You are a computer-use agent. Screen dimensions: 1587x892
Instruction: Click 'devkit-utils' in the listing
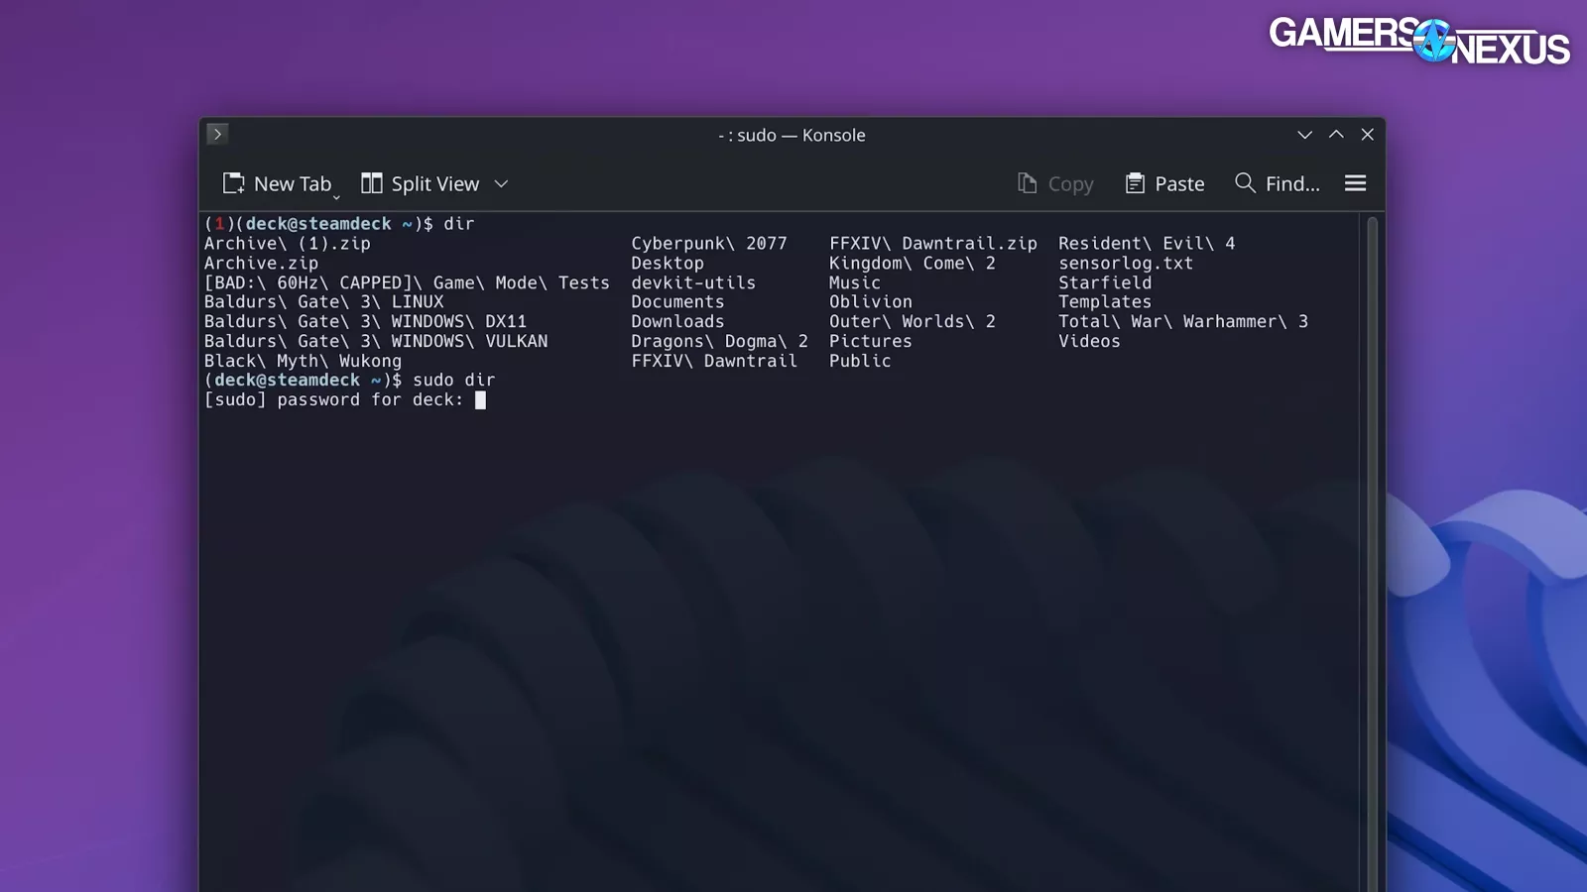pyautogui.click(x=693, y=283)
